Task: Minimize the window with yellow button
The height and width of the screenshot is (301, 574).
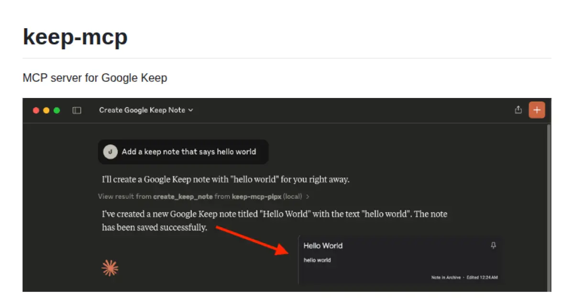Action: point(46,110)
